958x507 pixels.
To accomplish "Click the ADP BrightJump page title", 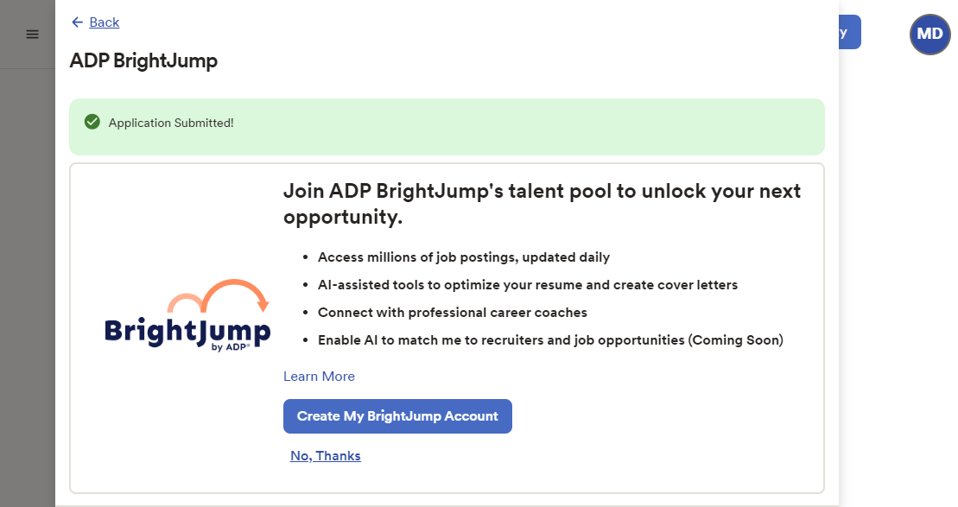I will point(143,60).
